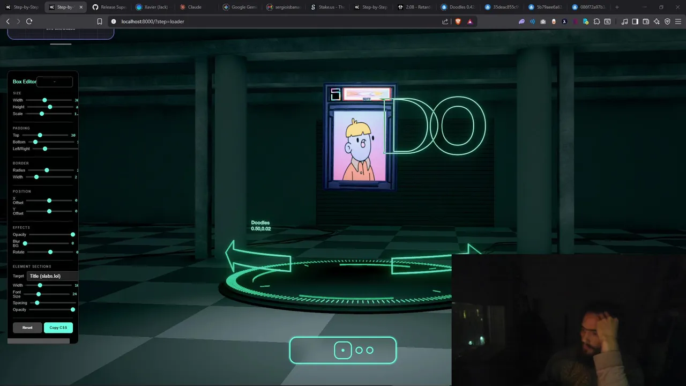Toggle the browser sidebar panel icon
Image resolution: width=686 pixels, height=386 pixels.
coord(635,21)
